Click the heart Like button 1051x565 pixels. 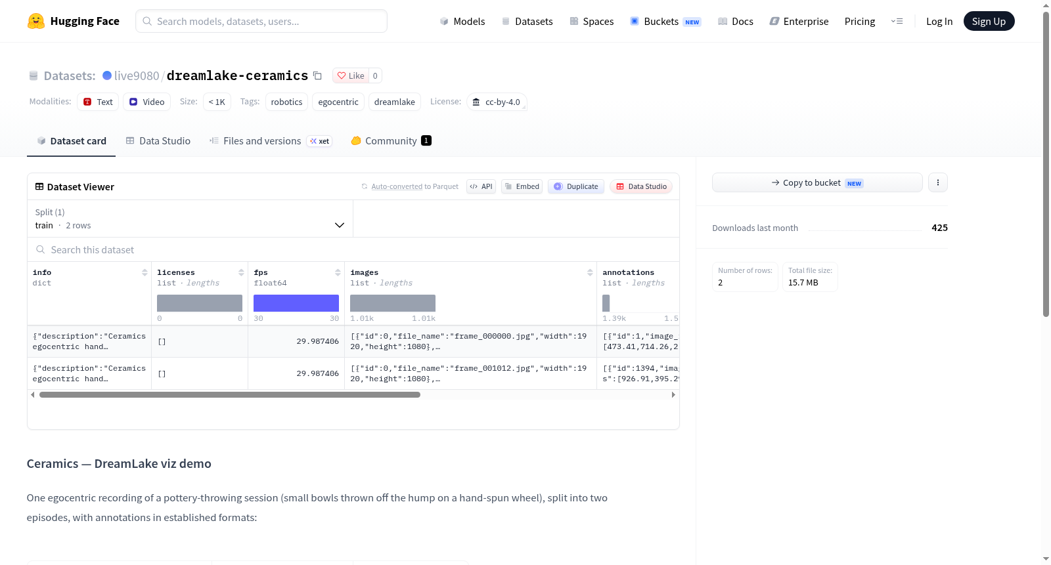(351, 75)
